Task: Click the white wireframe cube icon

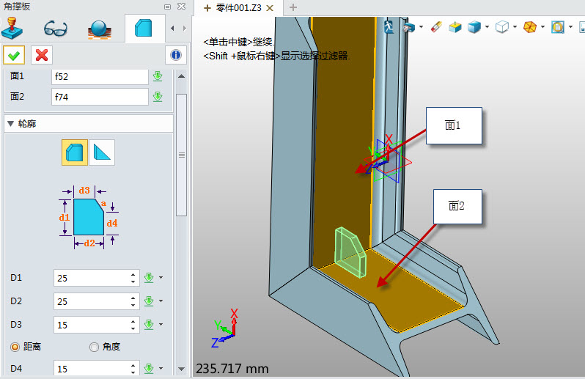Action: [x=502, y=27]
